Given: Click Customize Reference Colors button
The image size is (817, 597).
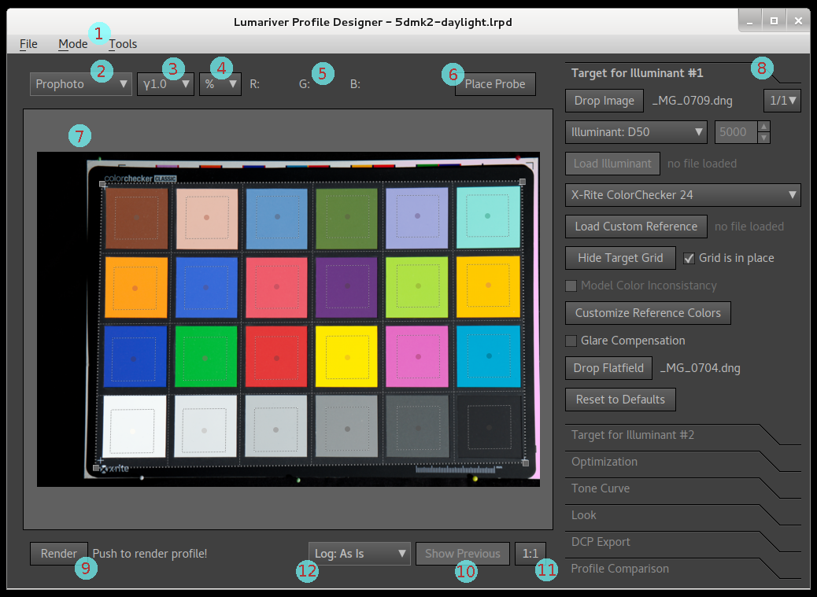Looking at the screenshot, I should coord(649,313).
